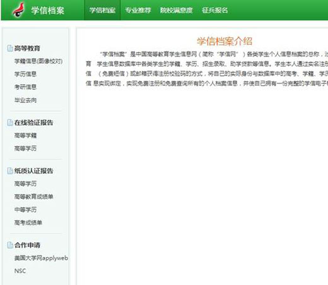Open the 专业推荐 navigation tab
Screen dimensions: 328x285
138,10
